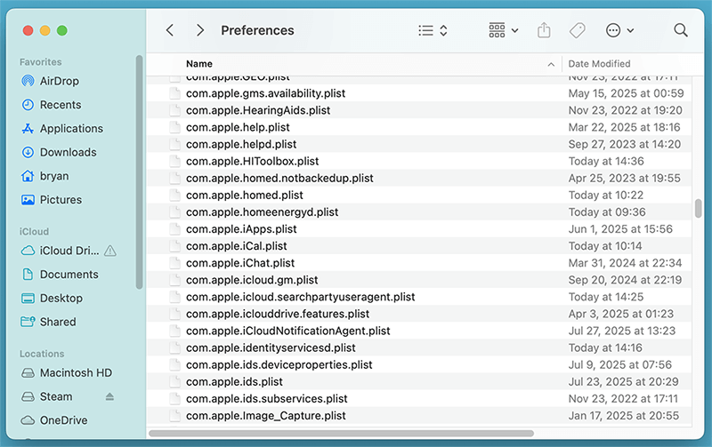Eject the Steam volume
Screen dimensions: 712x447
[109, 396]
